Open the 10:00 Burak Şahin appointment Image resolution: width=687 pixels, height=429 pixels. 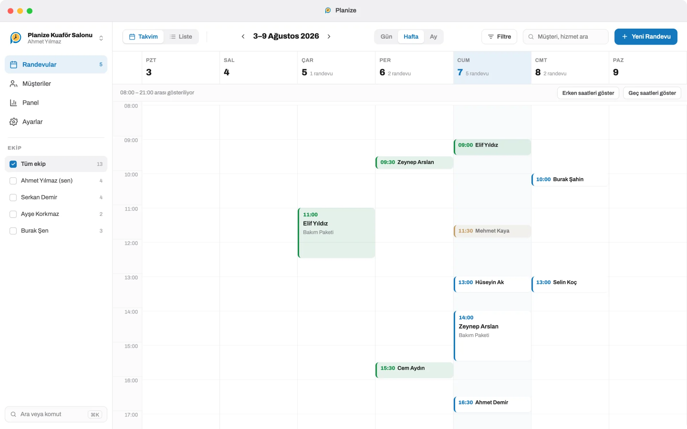tap(570, 179)
